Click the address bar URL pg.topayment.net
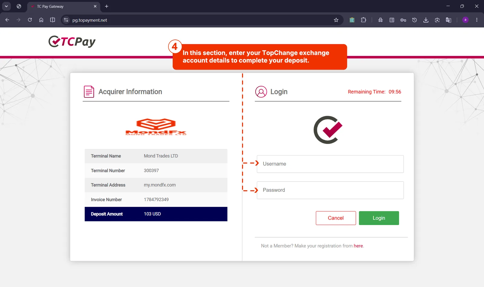The image size is (484, 287). pos(90,20)
